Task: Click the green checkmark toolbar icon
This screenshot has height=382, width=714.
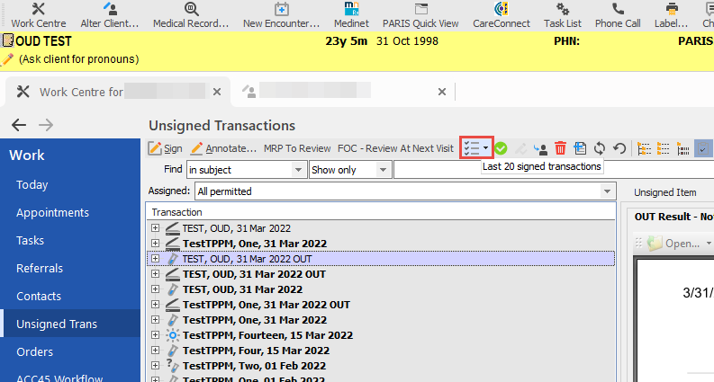Action: [502, 148]
